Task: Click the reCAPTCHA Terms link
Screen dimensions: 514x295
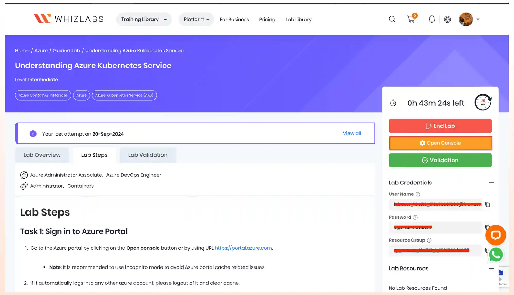Action: [x=502, y=284]
